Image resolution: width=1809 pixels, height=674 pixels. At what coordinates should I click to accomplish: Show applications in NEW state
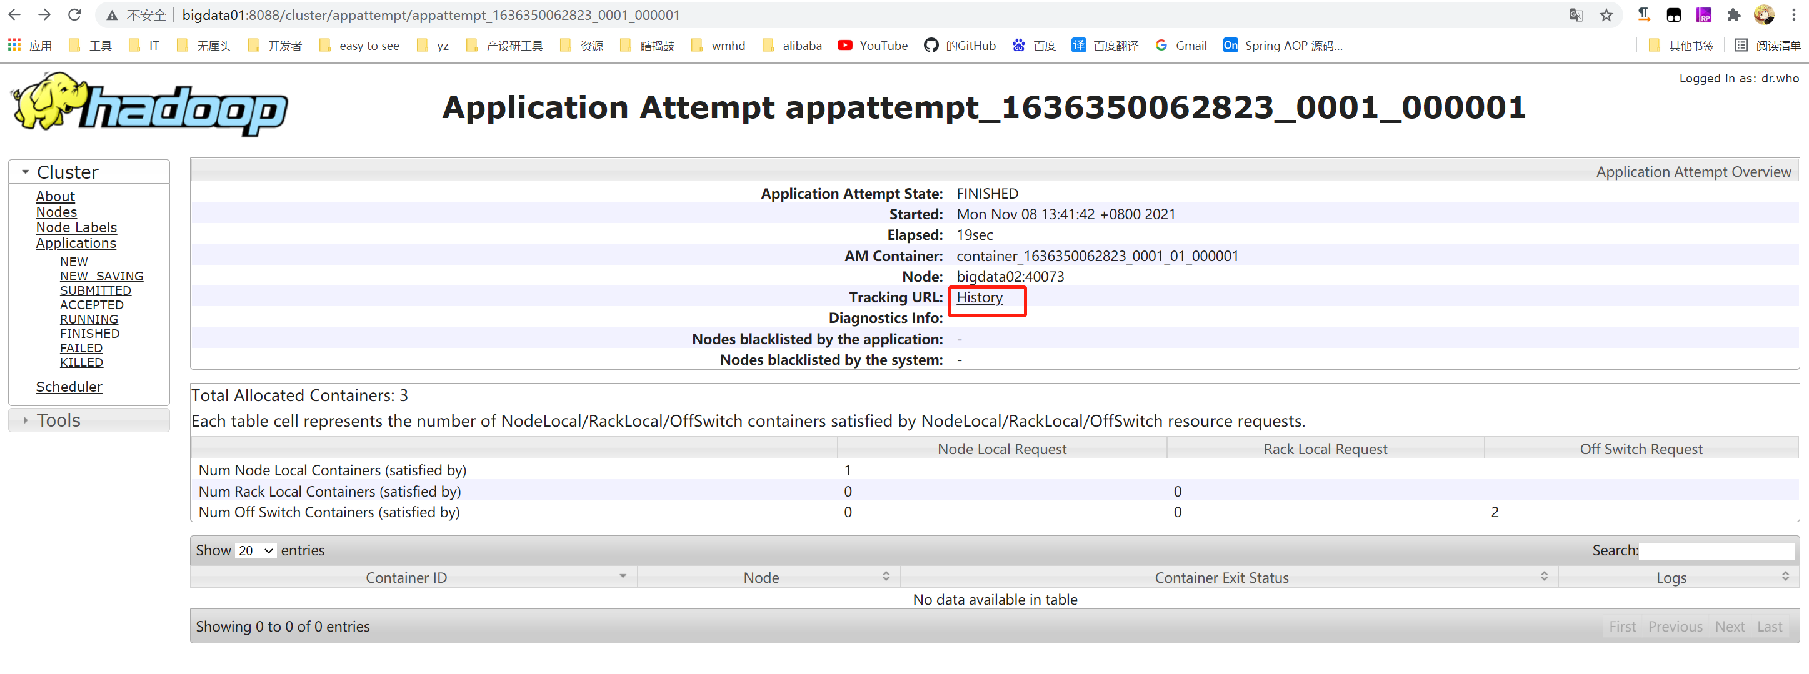click(x=74, y=262)
